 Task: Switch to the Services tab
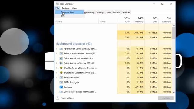click(126, 12)
